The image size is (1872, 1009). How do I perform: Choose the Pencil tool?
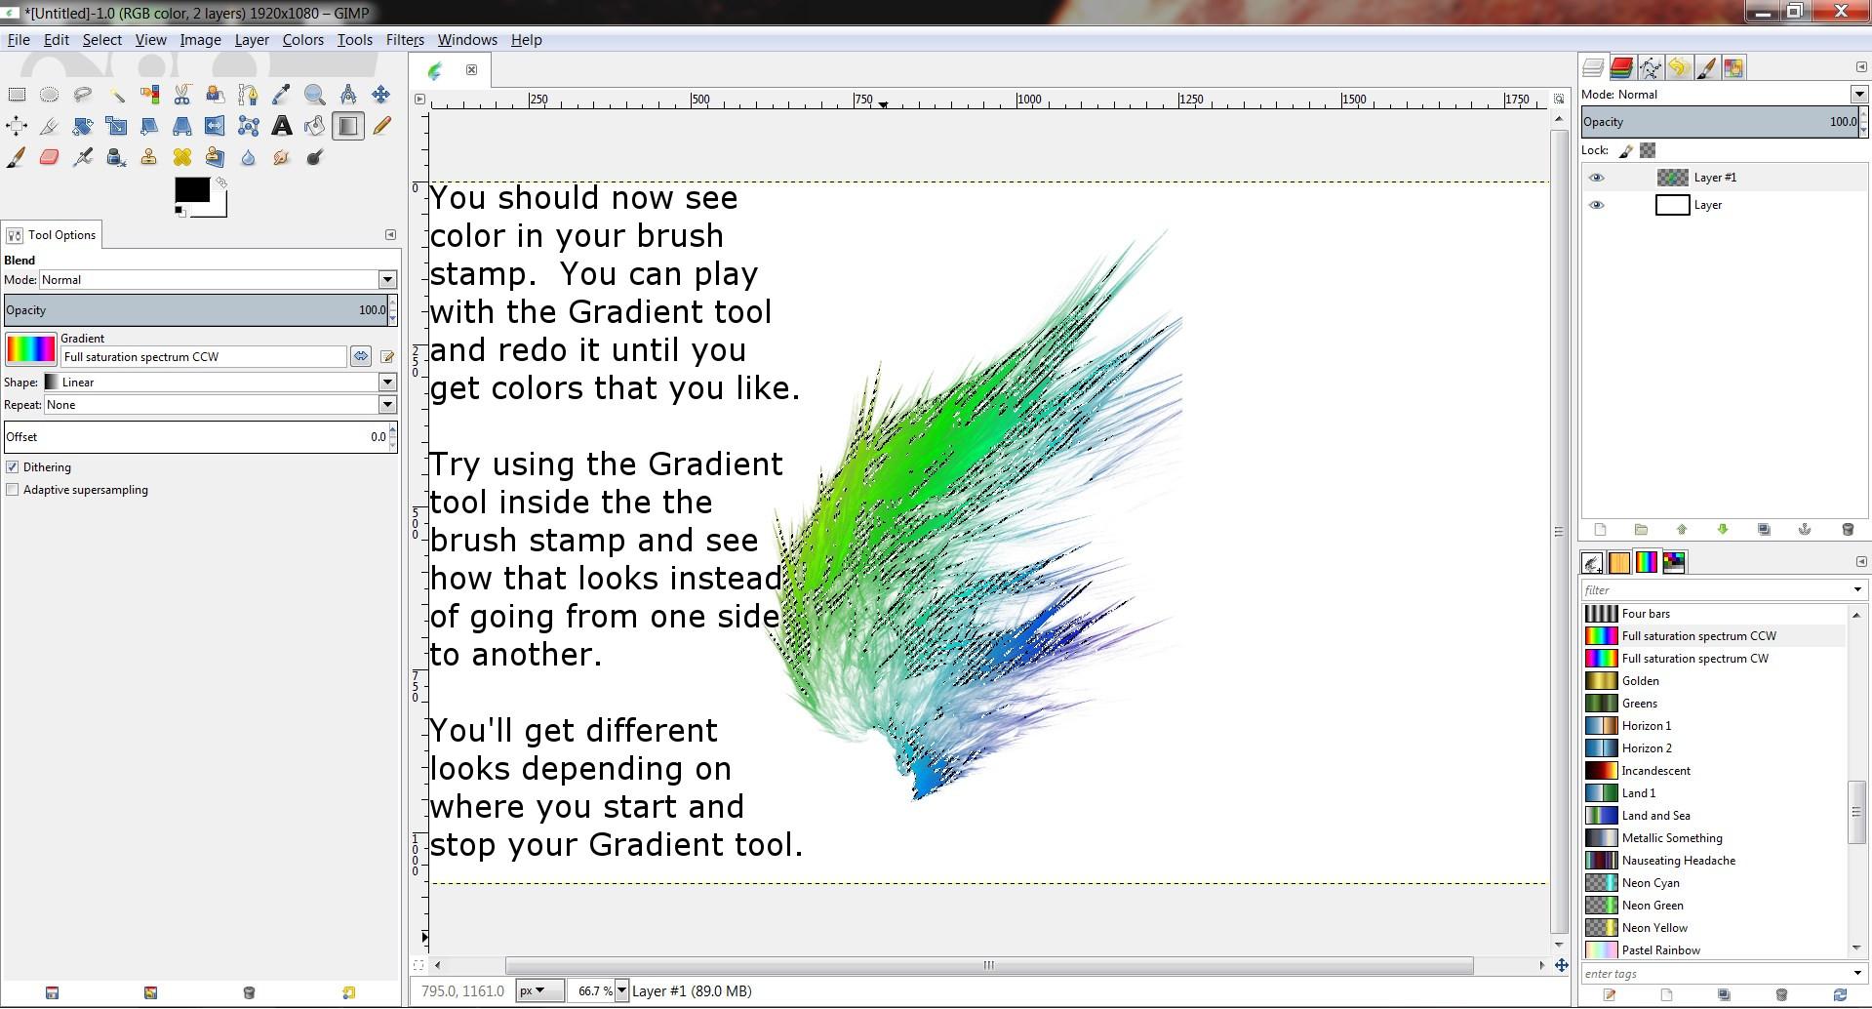click(x=380, y=126)
